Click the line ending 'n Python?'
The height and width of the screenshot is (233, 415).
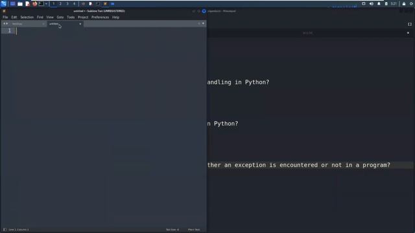coord(222,124)
